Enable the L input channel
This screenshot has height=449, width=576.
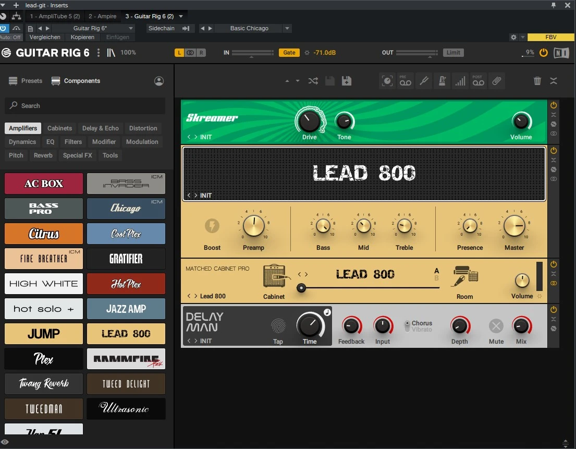click(x=179, y=53)
